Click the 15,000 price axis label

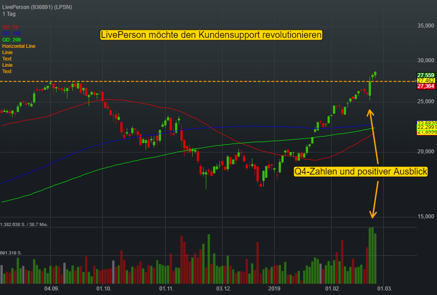[x=426, y=217]
